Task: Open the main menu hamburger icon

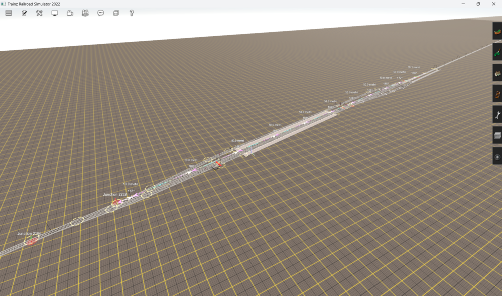Action: point(9,13)
